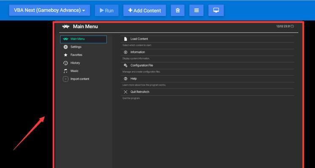Click the 'Display system information' description

click(x=136, y=58)
